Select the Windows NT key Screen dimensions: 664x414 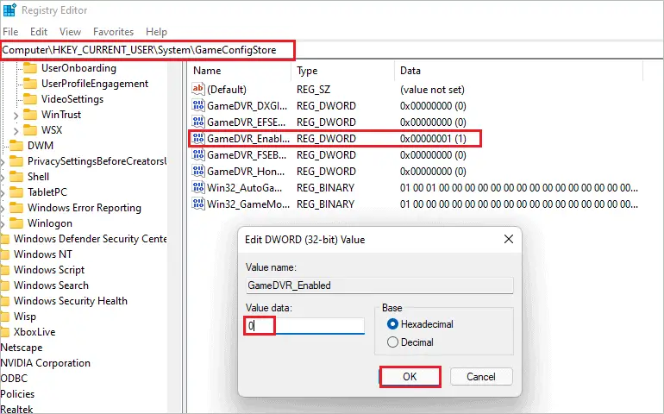pos(43,254)
